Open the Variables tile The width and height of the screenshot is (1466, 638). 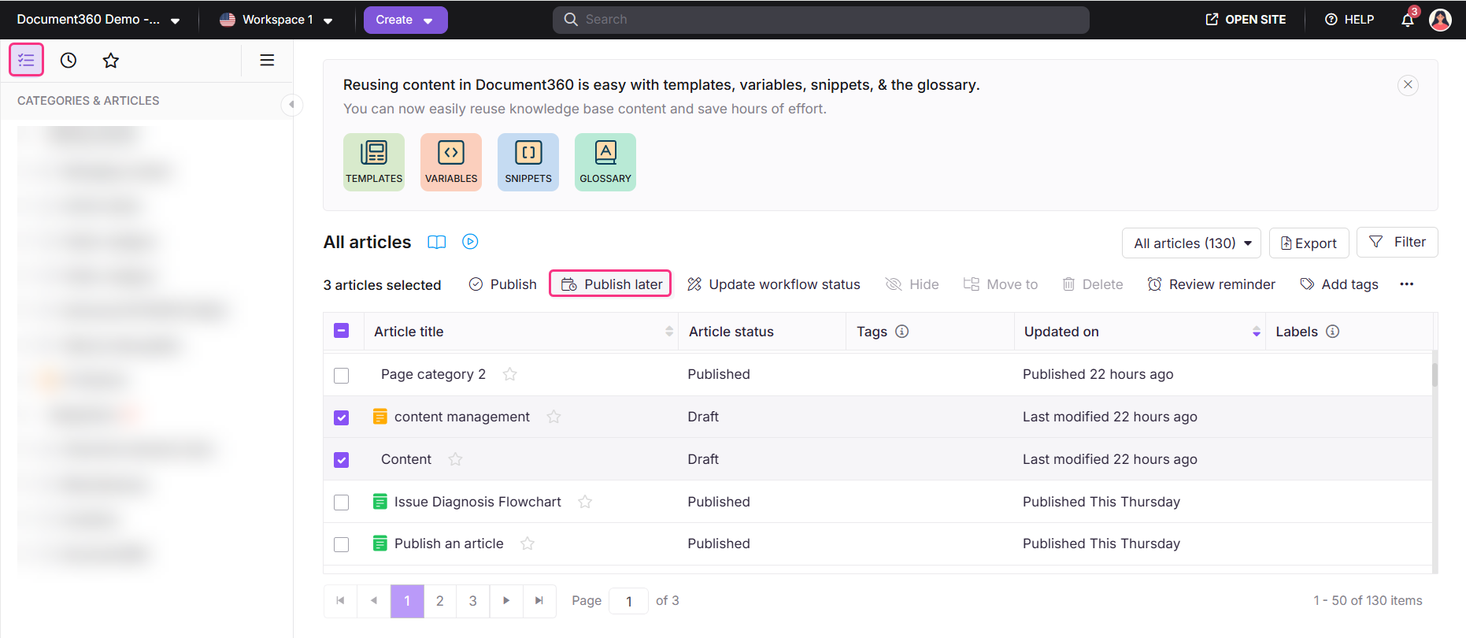pos(451,162)
